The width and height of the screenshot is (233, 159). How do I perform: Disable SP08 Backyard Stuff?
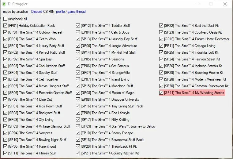click(x=5, y=113)
